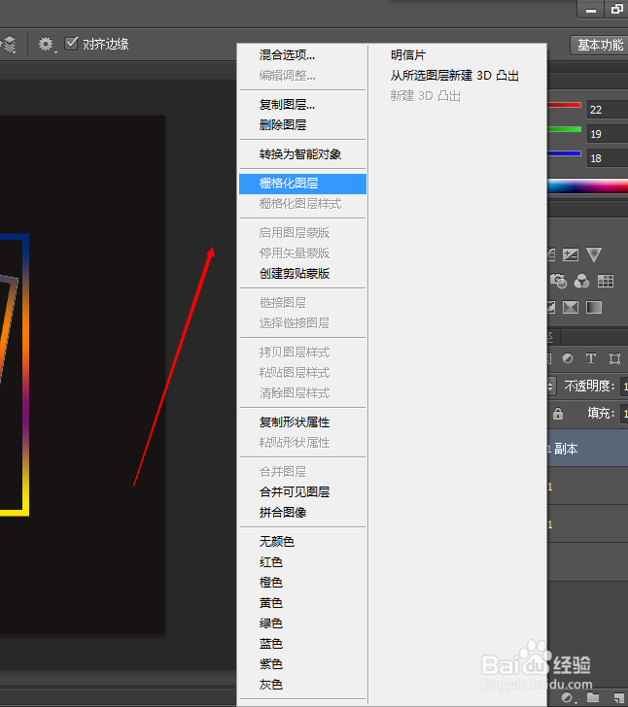This screenshot has height=707, width=628.
Task: Set layer color to 绿色
Action: 271,623
